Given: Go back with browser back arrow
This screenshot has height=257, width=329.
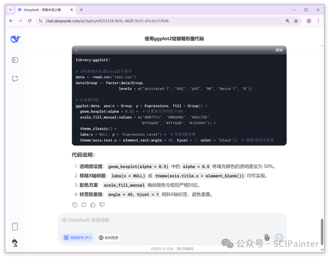Looking at the screenshot, I should pos(11,21).
